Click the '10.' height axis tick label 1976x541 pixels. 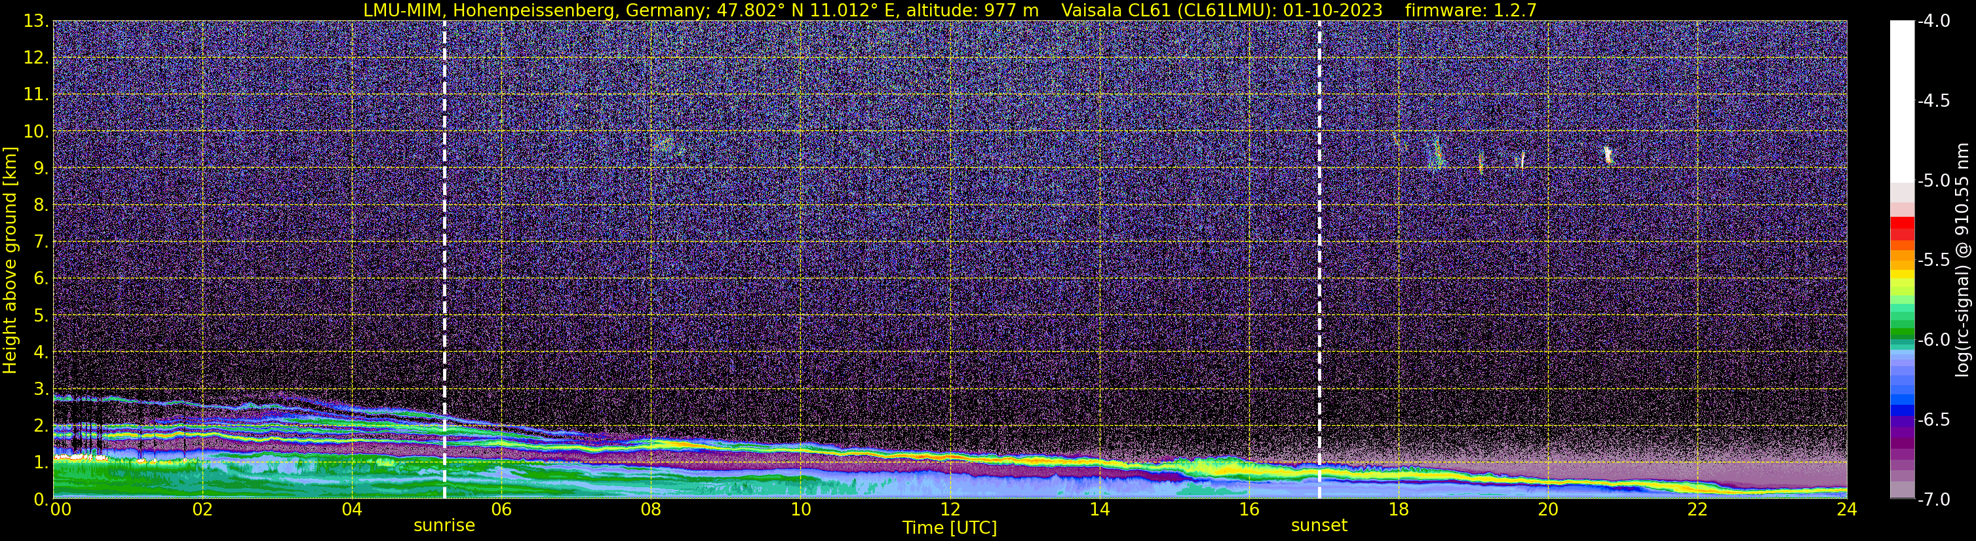[36, 131]
